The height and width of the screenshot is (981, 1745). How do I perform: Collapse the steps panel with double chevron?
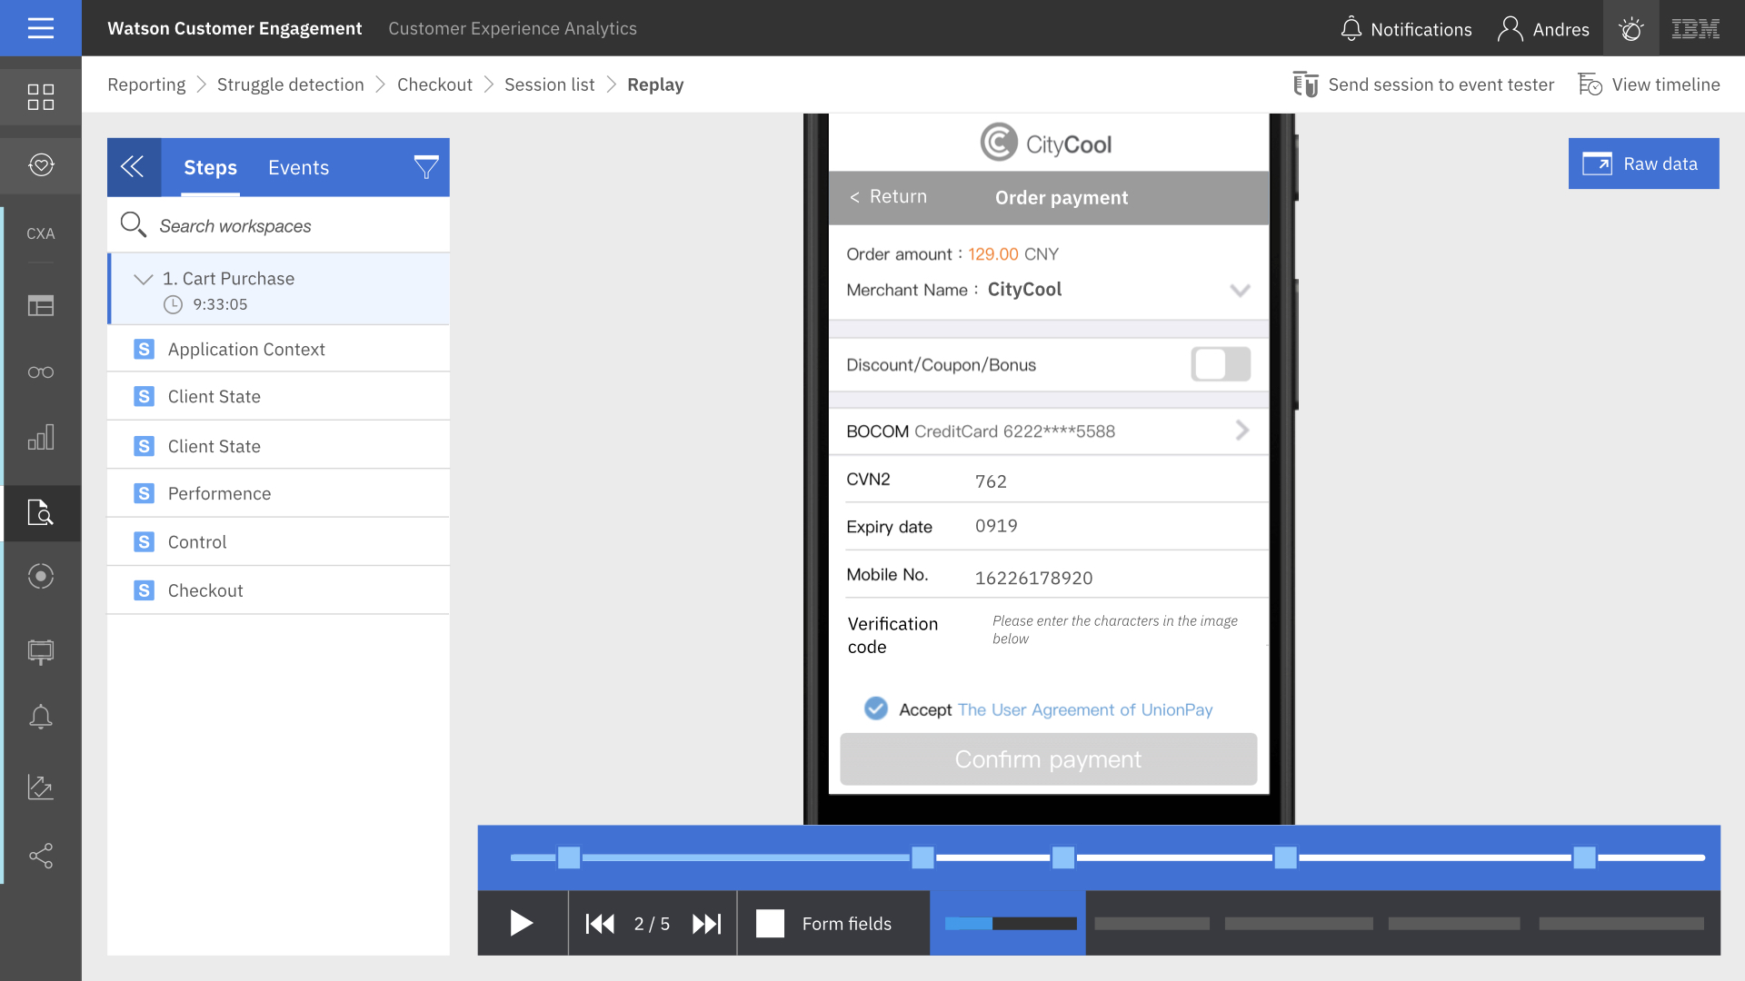point(134,167)
